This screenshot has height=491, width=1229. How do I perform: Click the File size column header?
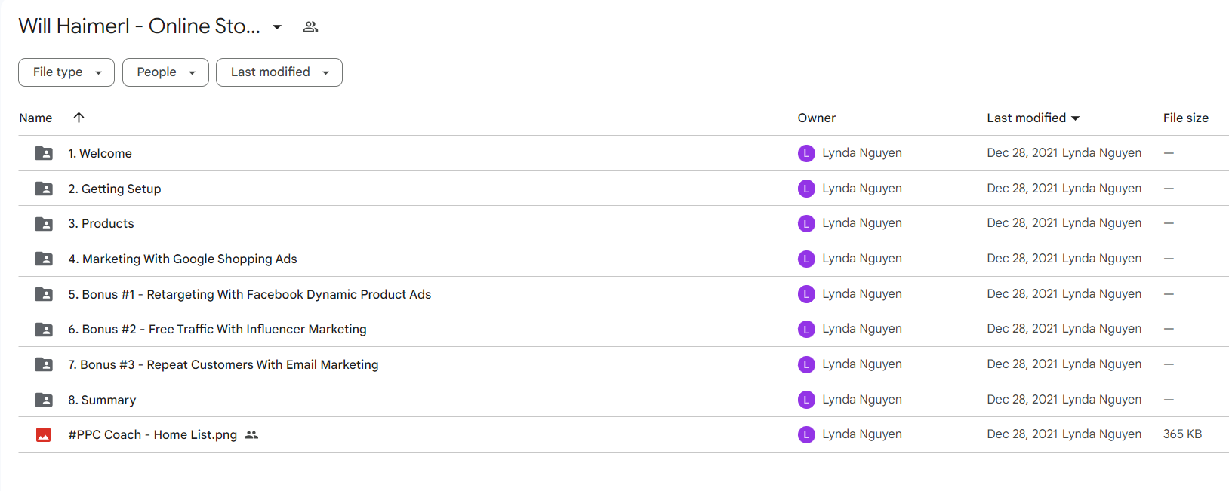1185,118
